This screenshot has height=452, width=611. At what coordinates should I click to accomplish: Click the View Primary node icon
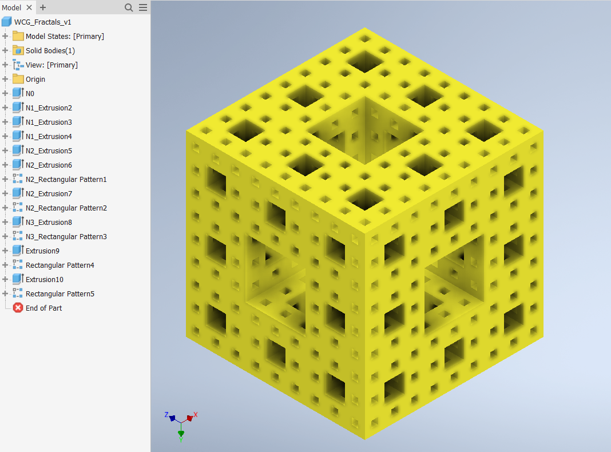(18, 65)
